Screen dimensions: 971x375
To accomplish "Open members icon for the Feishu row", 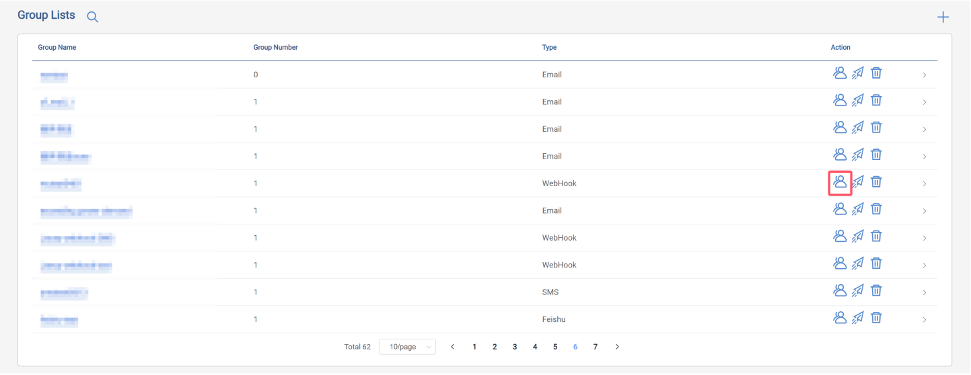I will tap(839, 317).
